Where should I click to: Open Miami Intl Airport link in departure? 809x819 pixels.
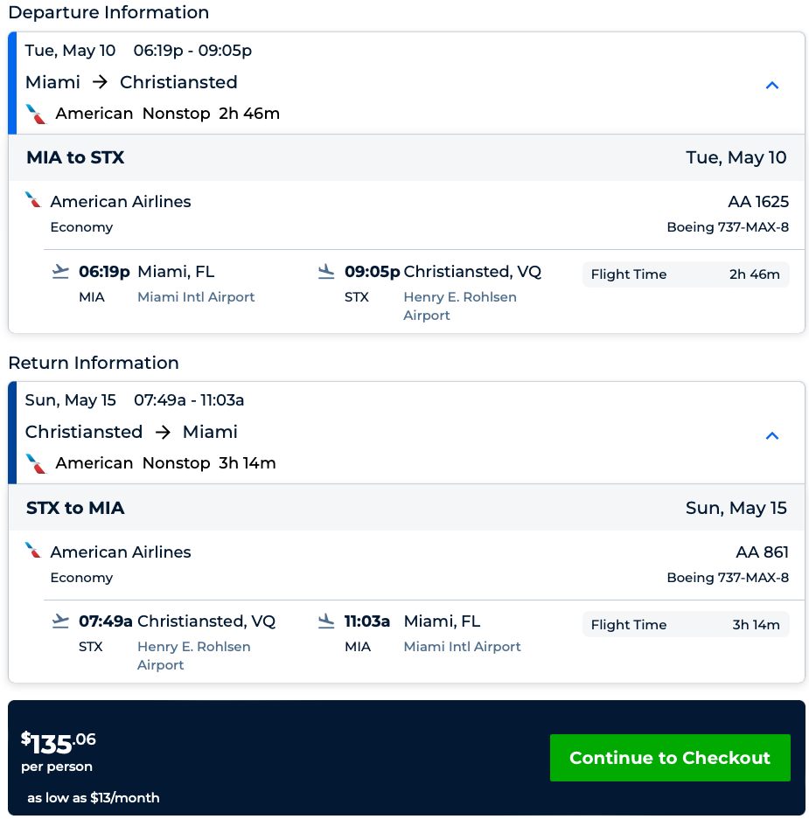(x=196, y=297)
